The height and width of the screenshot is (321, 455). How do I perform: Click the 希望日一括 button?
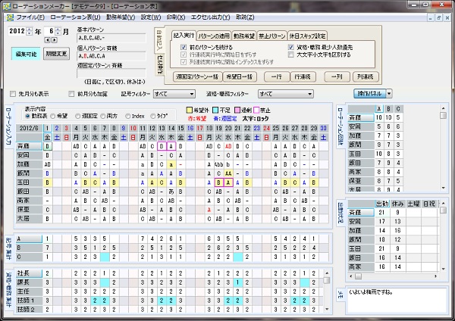pyautogui.click(x=240, y=76)
